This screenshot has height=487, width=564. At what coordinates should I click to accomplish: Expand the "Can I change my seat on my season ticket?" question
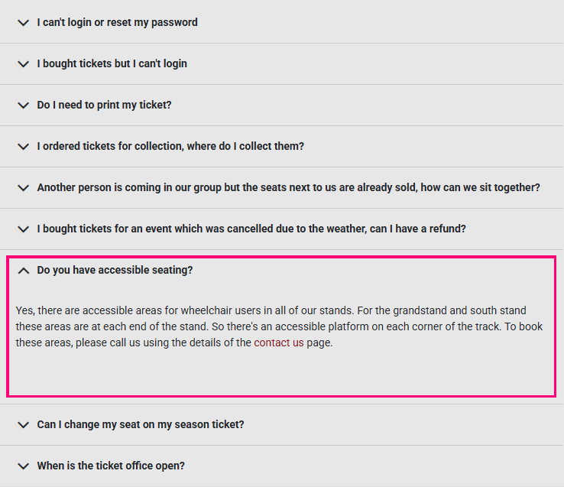click(141, 424)
